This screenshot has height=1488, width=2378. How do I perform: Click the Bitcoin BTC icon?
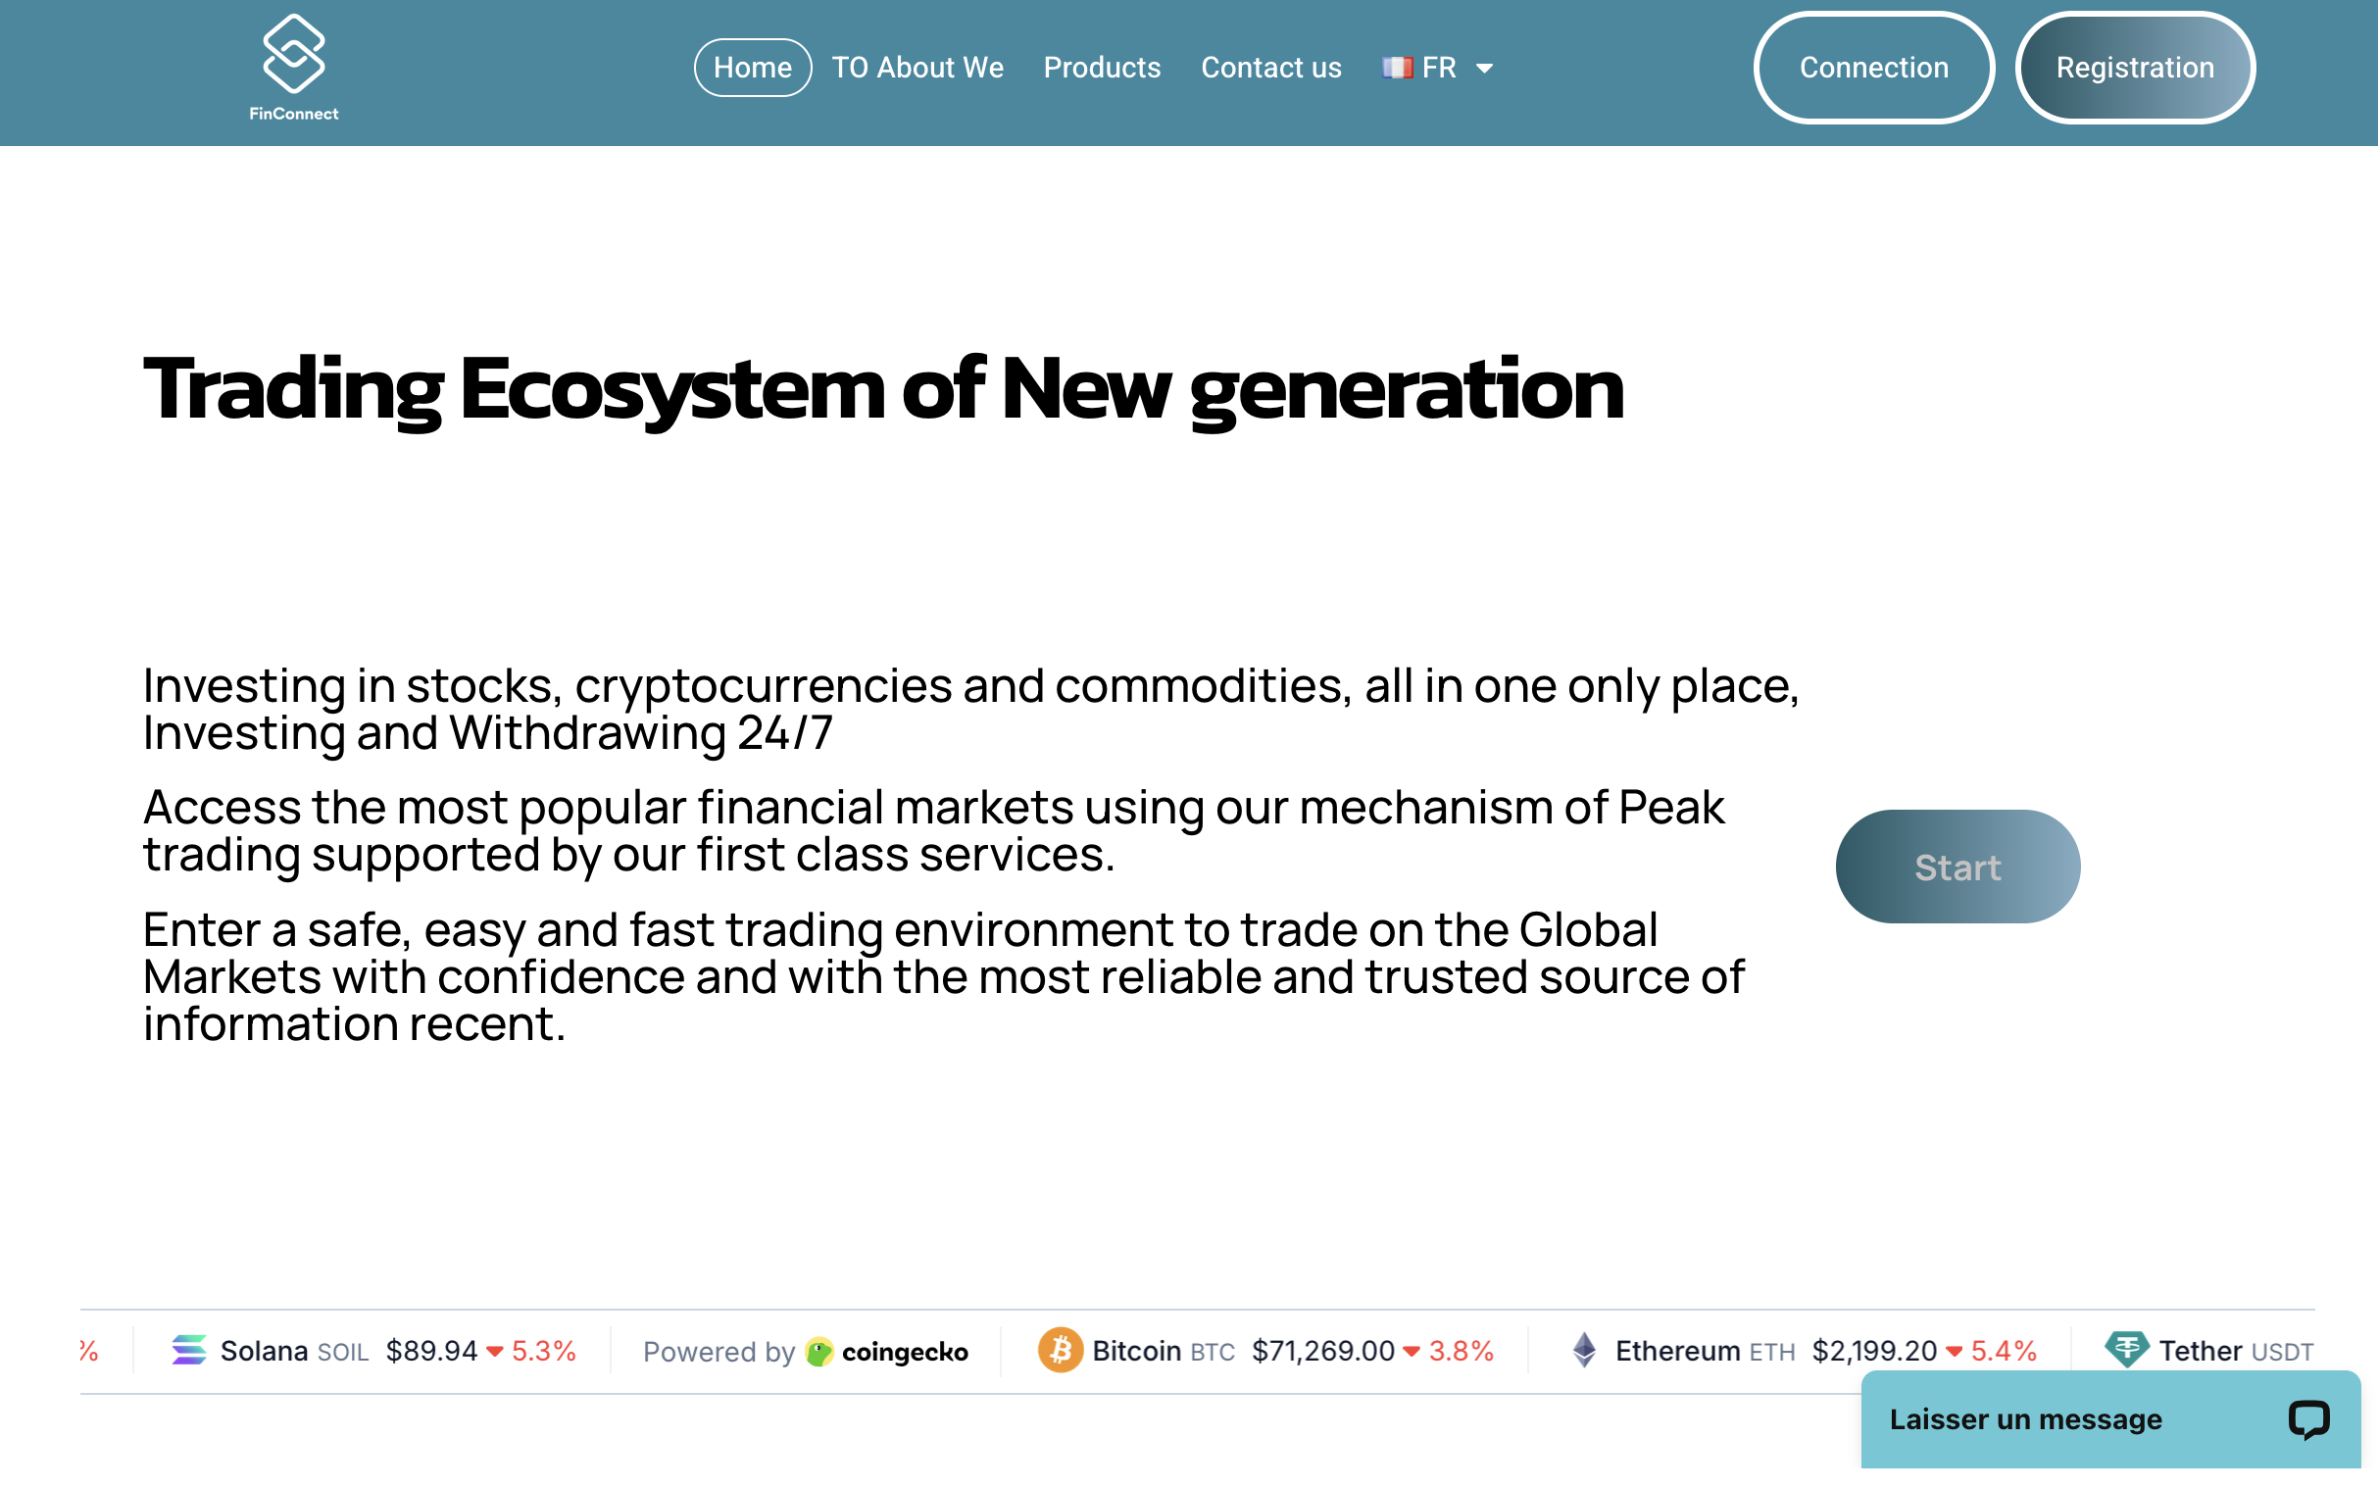click(x=1061, y=1350)
